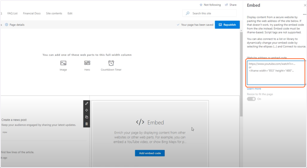Click the Embed code icon in web part
Viewport: 307px width, 168px height.
(x=140, y=122)
